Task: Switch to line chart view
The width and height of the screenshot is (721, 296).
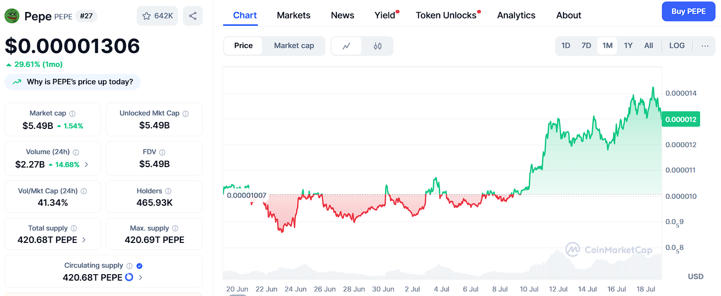Action: pyautogui.click(x=346, y=46)
